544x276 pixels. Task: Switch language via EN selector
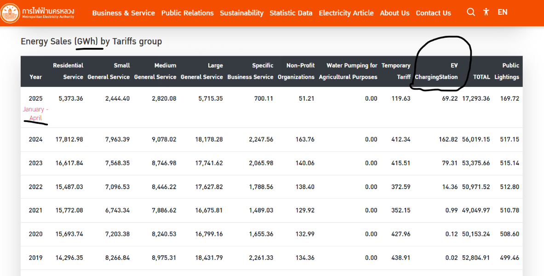click(x=502, y=12)
